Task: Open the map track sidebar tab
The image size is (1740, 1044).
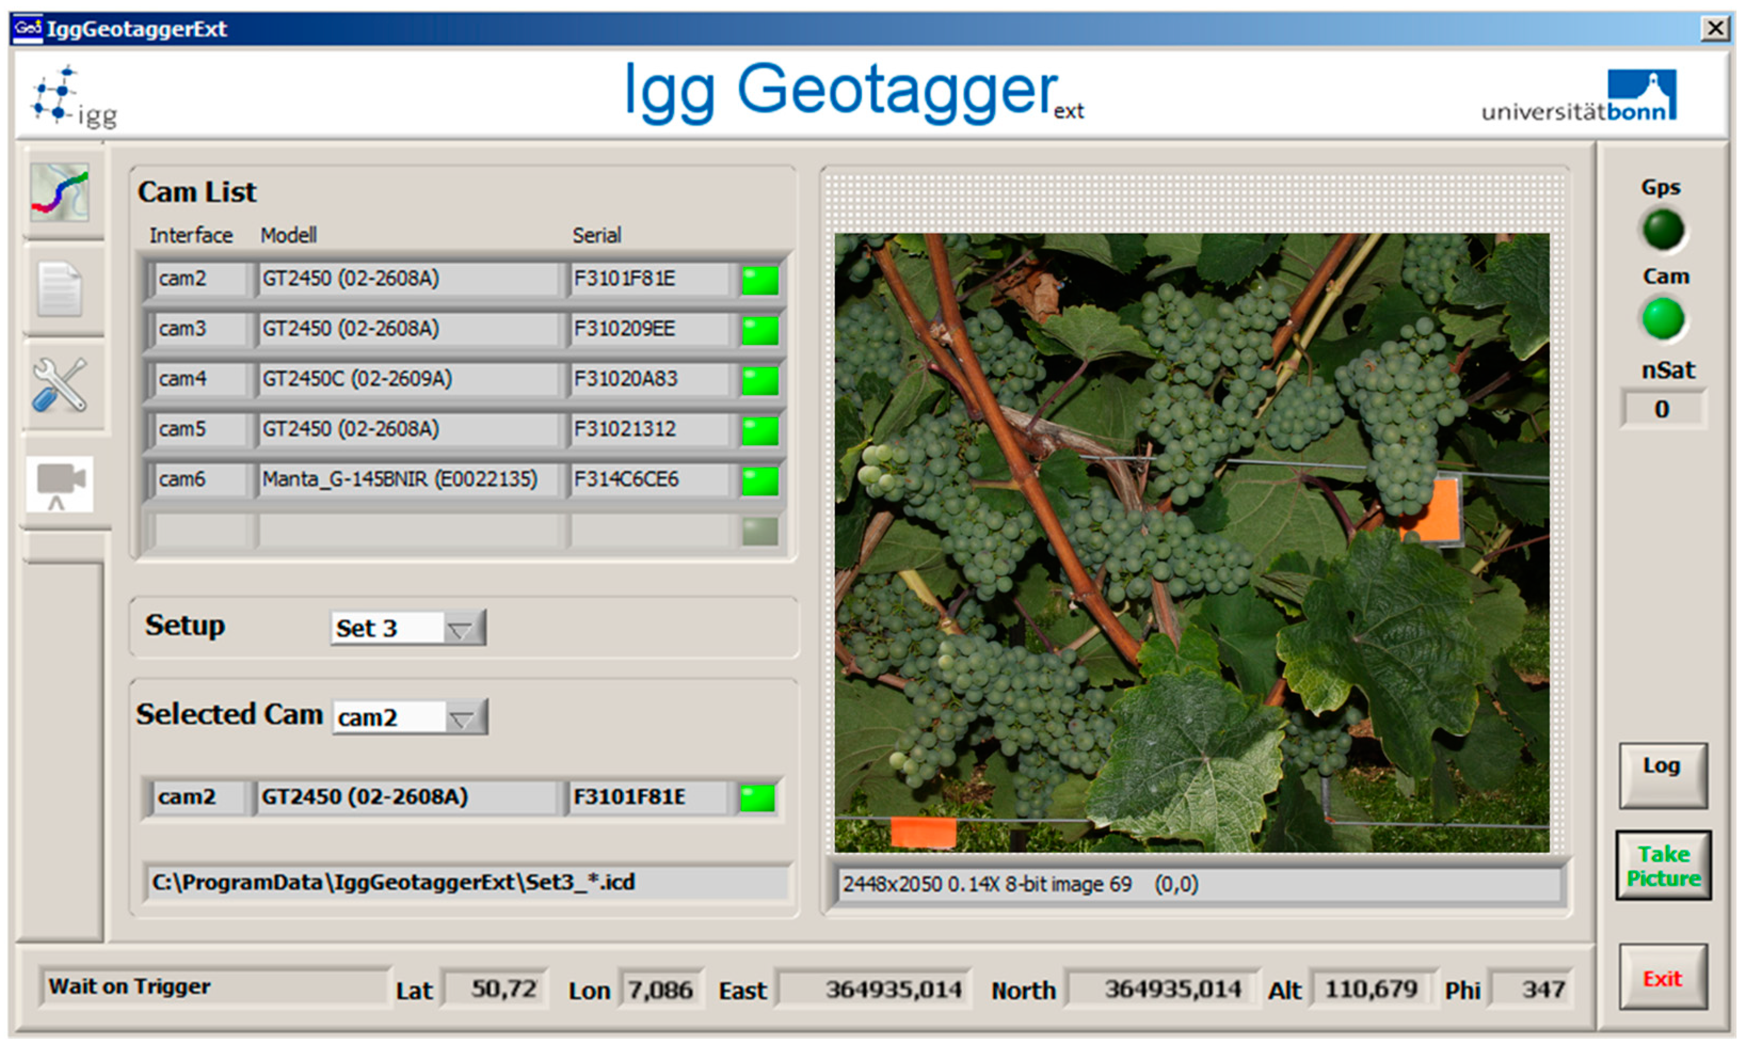Action: 60,192
